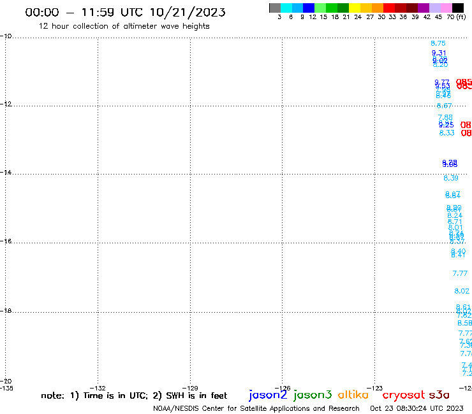Click the '70 (ft)' legend scale label

coord(456,17)
